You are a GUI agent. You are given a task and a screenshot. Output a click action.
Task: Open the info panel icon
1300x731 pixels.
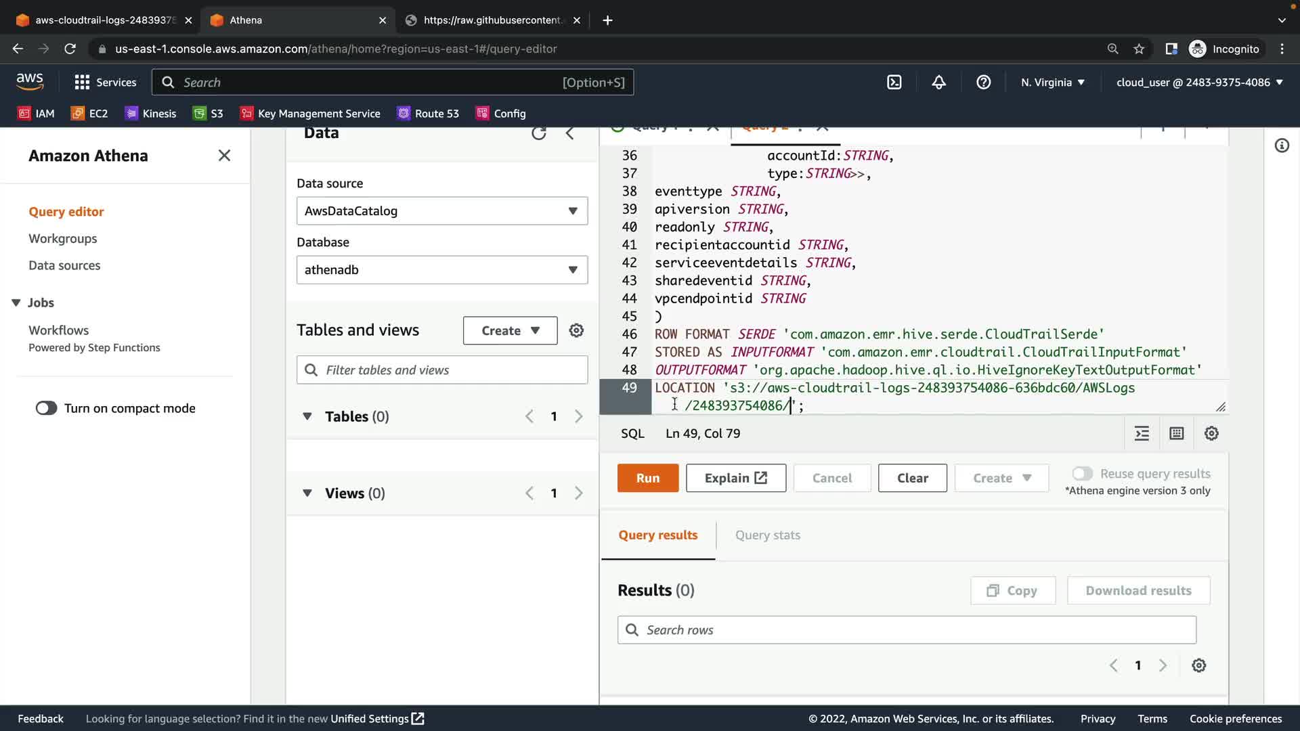[x=1282, y=146]
